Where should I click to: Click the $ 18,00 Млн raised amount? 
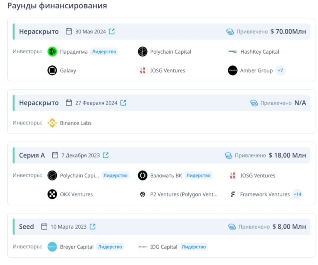pos(287,155)
